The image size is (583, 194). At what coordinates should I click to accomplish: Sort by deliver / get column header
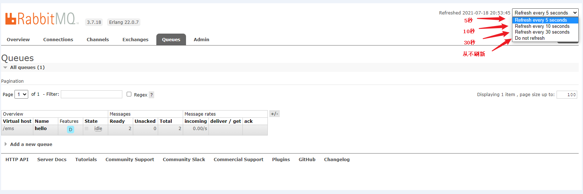coord(225,121)
